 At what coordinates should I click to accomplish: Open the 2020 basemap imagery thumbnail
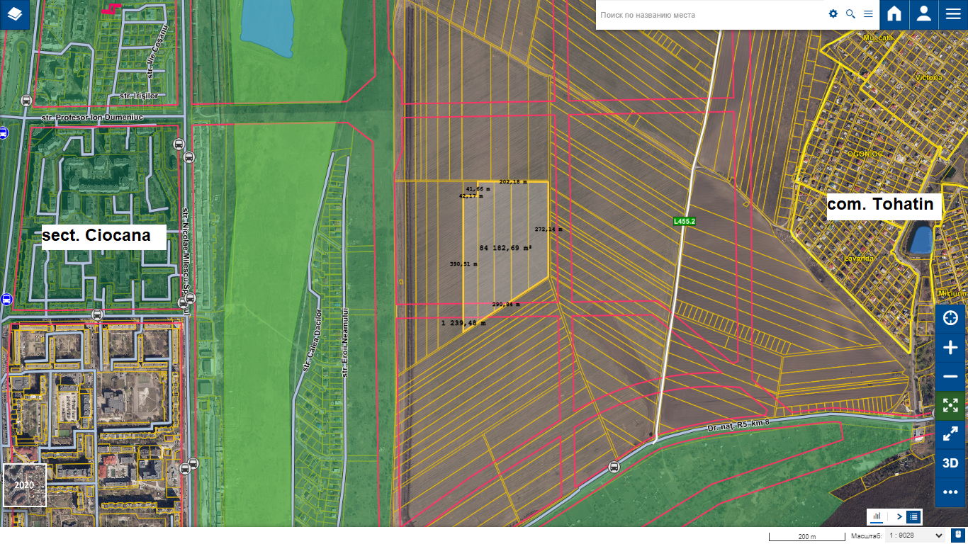tap(25, 485)
